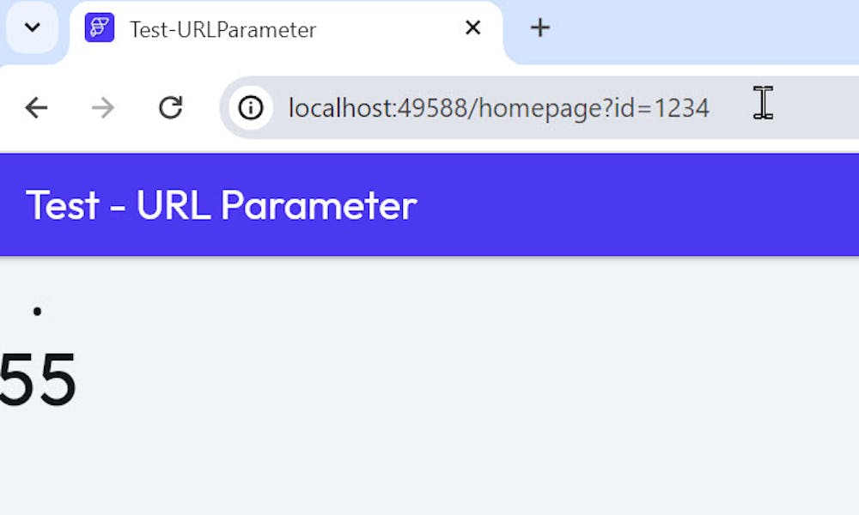Click the FlutterFlow favicon on the tab
Screen dimensions: 859x515
[x=100, y=28]
